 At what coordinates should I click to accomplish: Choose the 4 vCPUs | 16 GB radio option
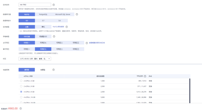pyautogui.click(x=21, y=97)
